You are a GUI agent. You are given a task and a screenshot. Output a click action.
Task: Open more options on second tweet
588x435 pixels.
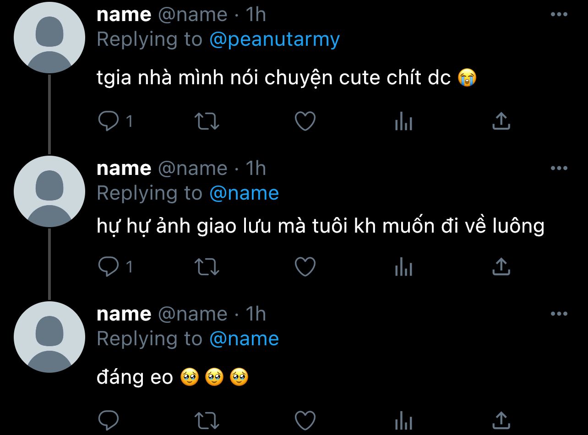(559, 169)
